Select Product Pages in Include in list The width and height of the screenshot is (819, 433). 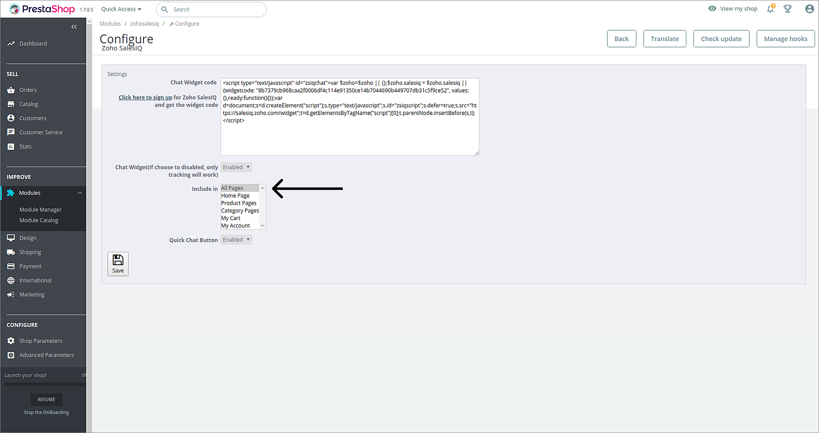pos(240,203)
